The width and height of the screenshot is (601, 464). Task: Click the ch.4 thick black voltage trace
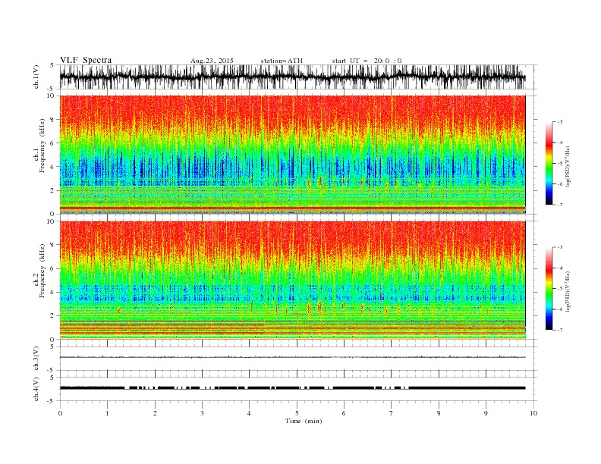point(292,388)
